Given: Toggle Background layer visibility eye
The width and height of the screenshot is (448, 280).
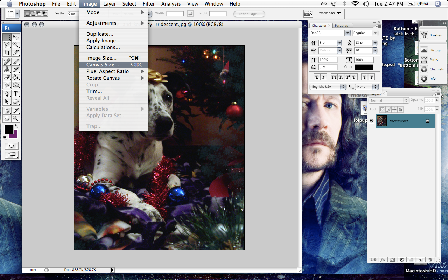Looking at the screenshot, I should tap(371, 121).
